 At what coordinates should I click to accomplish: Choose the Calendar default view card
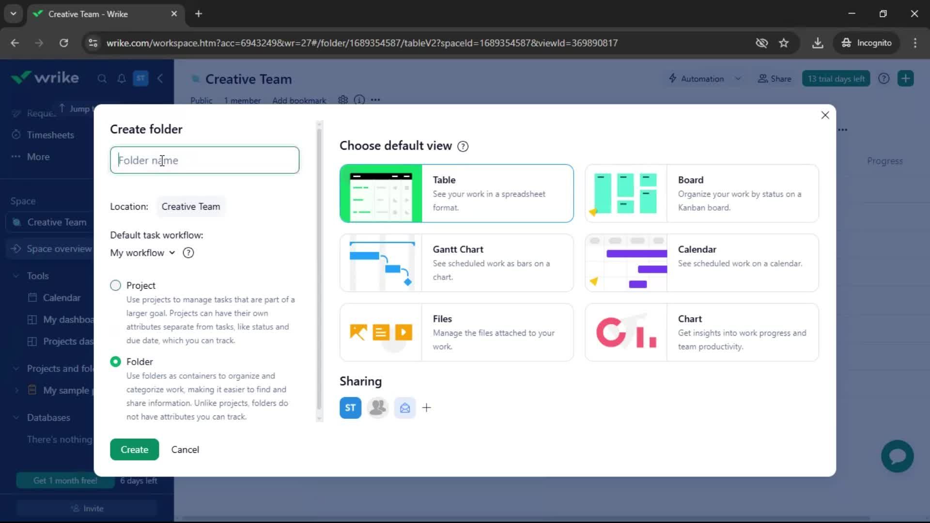pyautogui.click(x=702, y=263)
